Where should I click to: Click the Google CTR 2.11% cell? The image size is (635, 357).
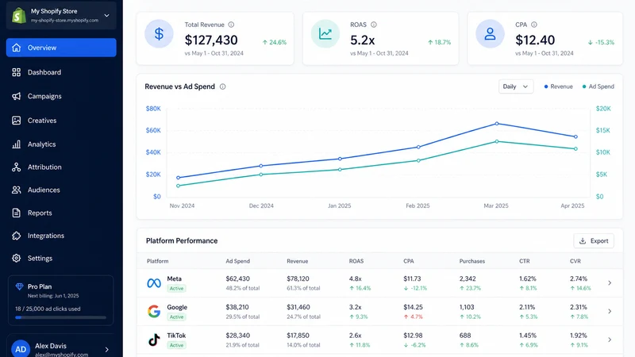click(528, 307)
